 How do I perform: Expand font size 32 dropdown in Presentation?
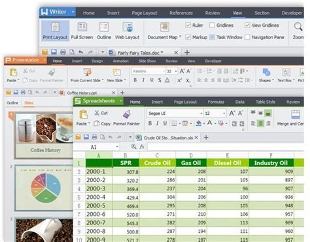coord(176,71)
